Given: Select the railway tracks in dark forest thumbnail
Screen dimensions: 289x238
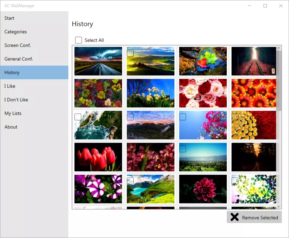Looking at the screenshot, I should [254, 61].
